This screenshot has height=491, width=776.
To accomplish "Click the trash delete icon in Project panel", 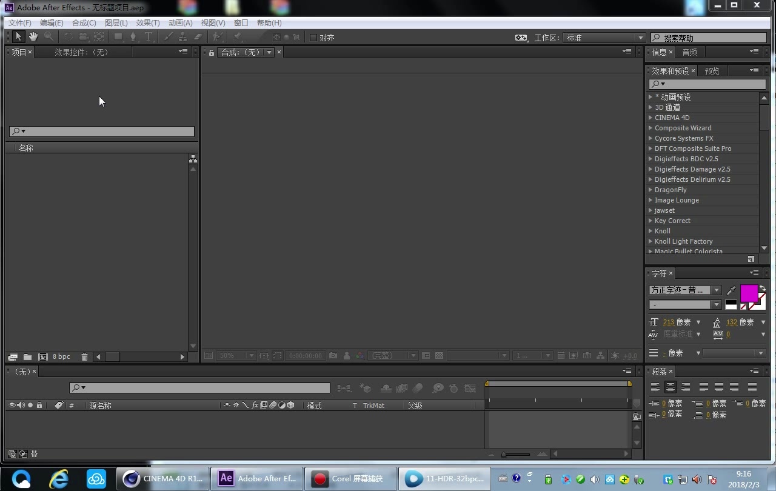I will tap(84, 357).
